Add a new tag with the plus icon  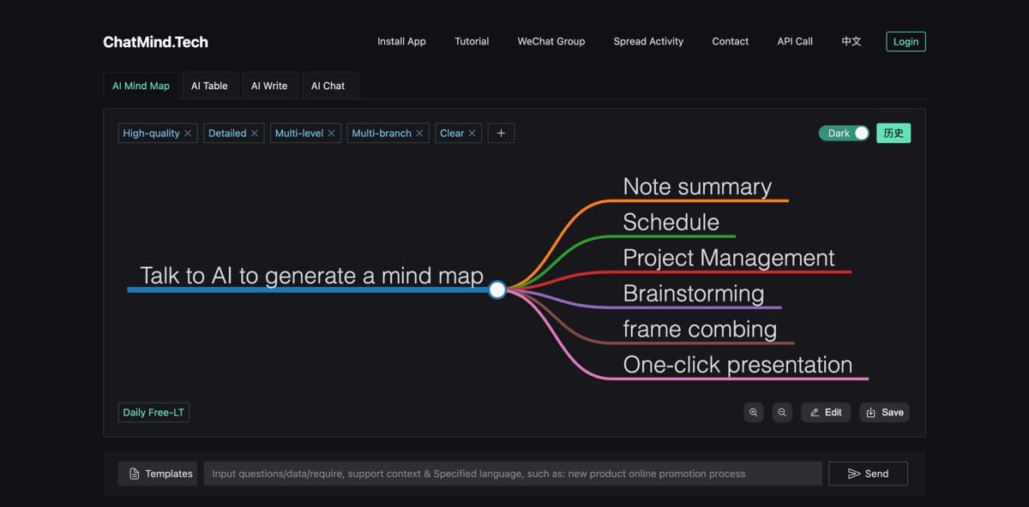[x=502, y=134]
